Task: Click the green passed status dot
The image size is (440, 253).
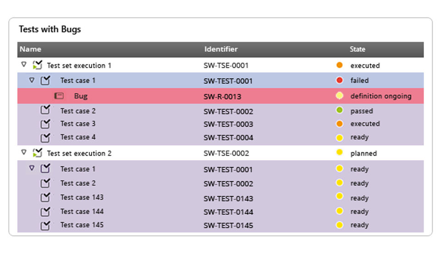Action: (x=340, y=111)
